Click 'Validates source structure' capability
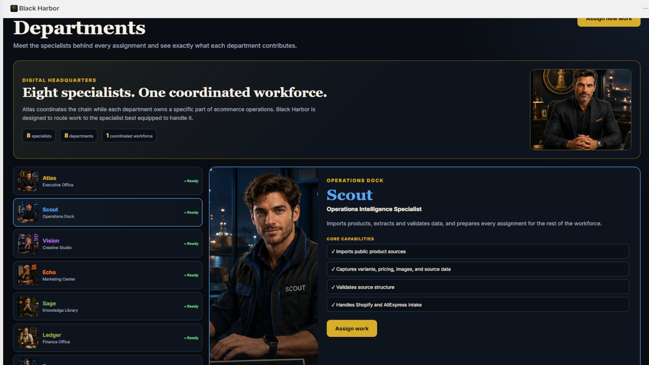The height and width of the screenshot is (365, 649). (x=478, y=287)
